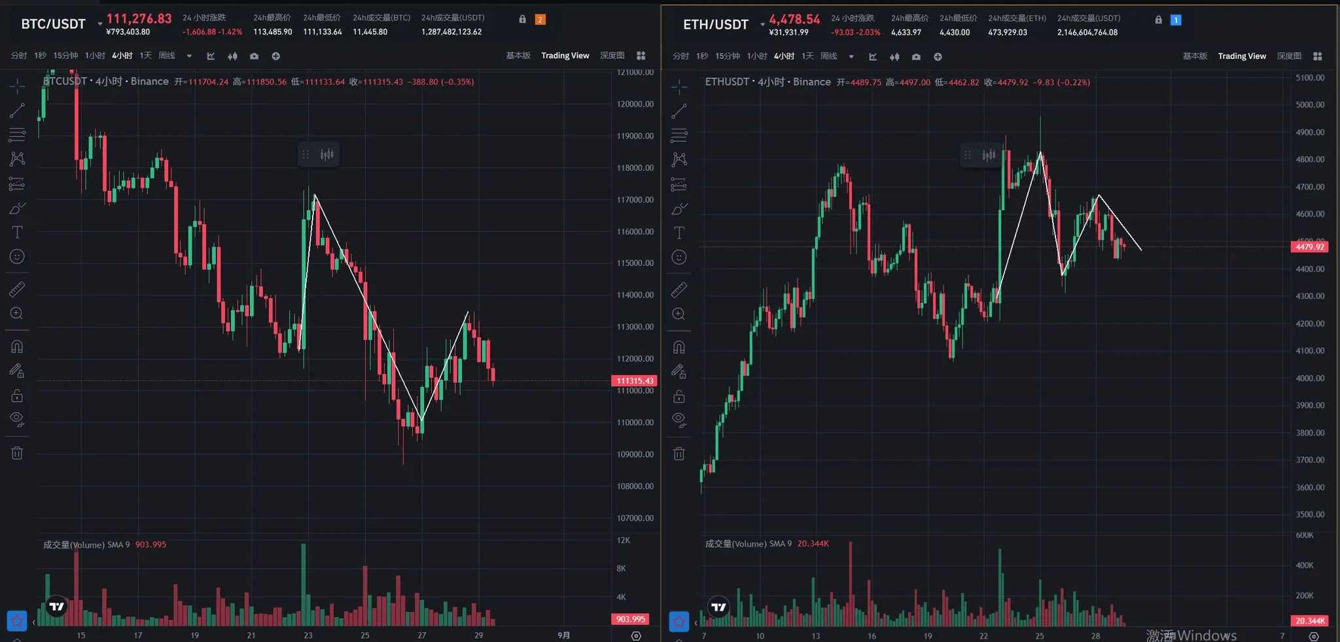The width and height of the screenshot is (1340, 642).
Task: Expand more time intervals dropdown in BTC chart
Action: click(x=189, y=56)
